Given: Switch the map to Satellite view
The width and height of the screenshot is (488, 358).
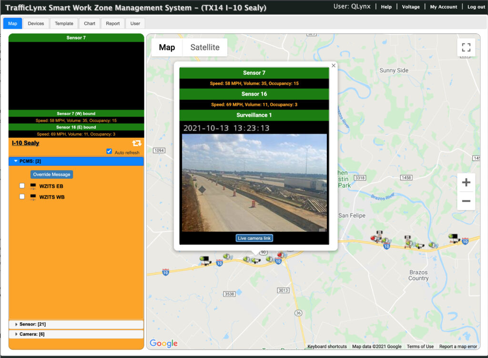Looking at the screenshot, I should click(x=205, y=47).
